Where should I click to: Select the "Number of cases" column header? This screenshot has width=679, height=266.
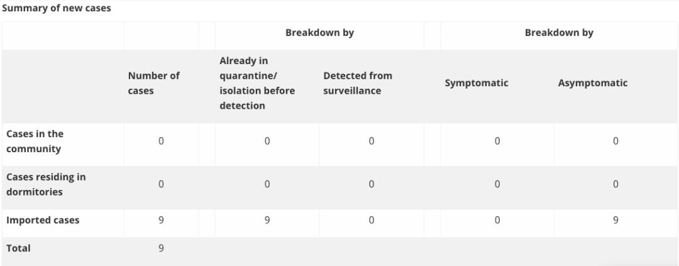point(153,83)
